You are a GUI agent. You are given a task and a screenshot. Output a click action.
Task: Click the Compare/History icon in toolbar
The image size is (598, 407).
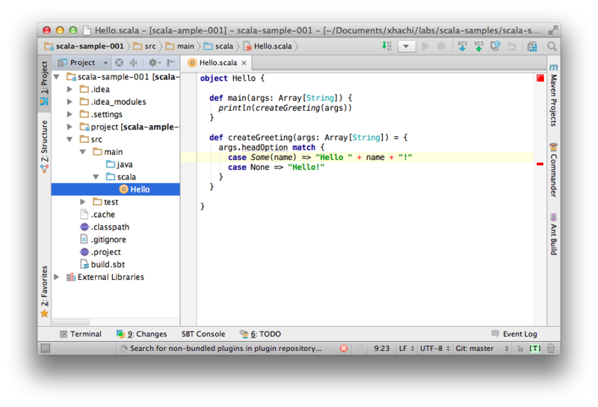tap(496, 46)
